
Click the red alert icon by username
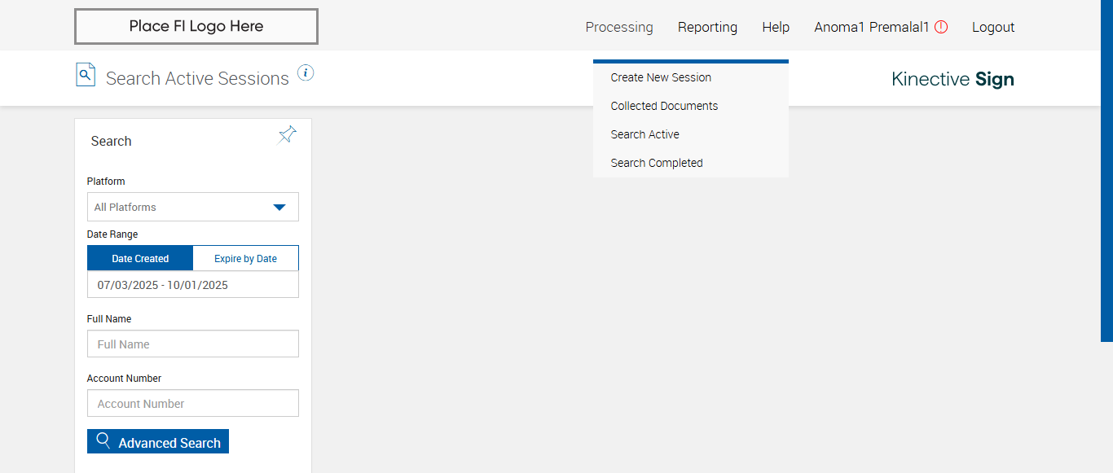(941, 27)
